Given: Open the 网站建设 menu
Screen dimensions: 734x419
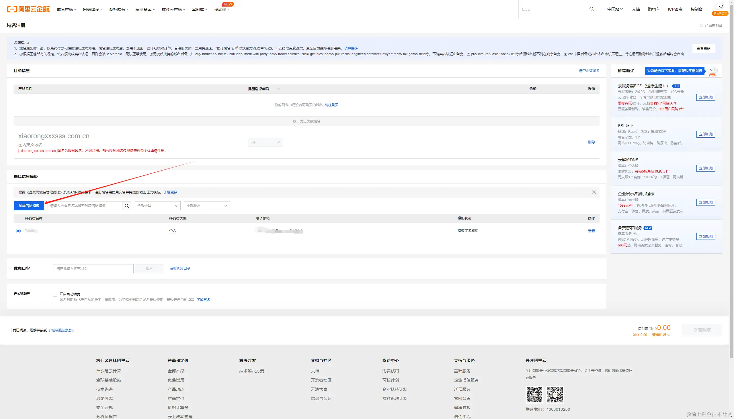Looking at the screenshot, I should [93, 9].
